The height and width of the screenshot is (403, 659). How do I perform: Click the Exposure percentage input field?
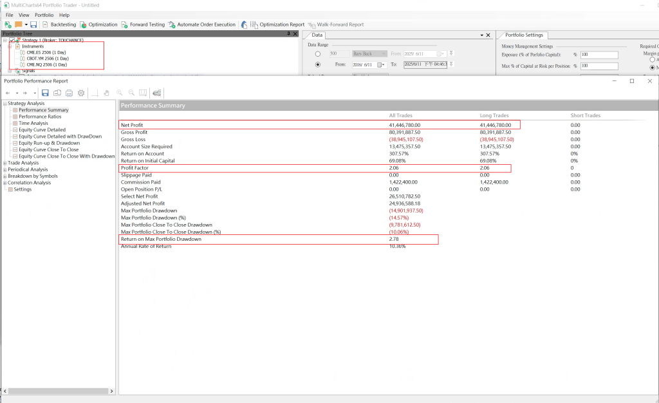tap(599, 55)
